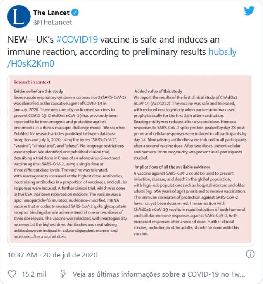Click The Lancet display name
This screenshot has height=284, width=263.
pyautogui.click(x=51, y=13)
